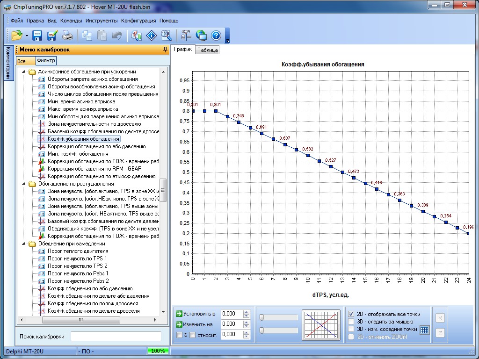Check the 'относит.' checkbox
Image resolution: width=479 pixels, height=359 pixels.
[x=192, y=335]
